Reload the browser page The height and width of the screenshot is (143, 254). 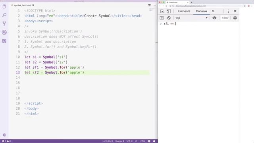click(166, 6)
